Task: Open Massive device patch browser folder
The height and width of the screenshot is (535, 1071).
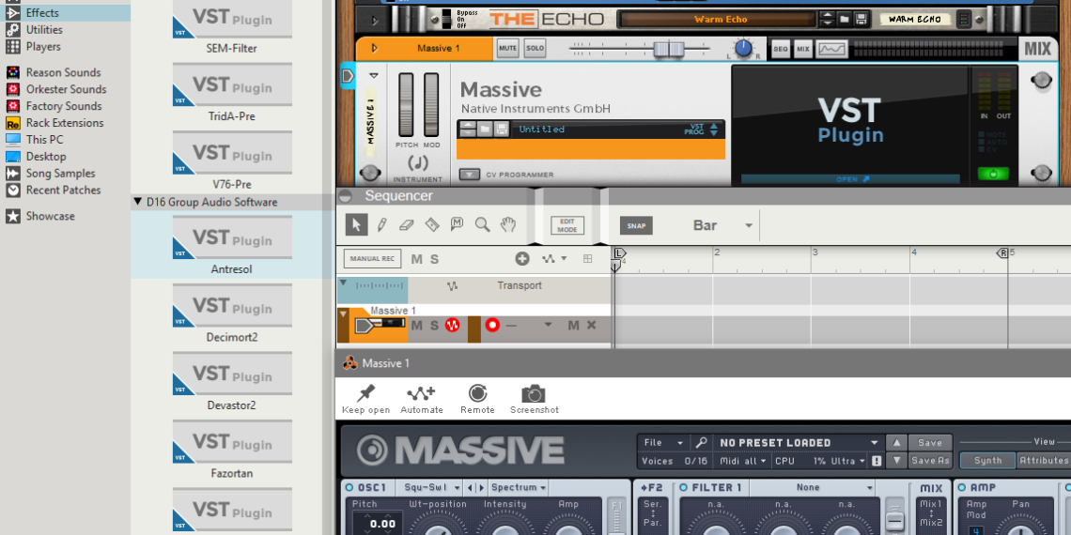Action: click(x=485, y=129)
